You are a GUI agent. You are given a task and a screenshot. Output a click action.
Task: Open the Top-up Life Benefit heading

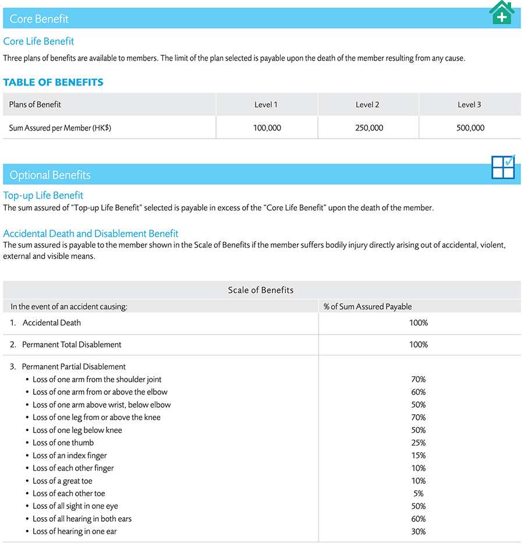pos(43,196)
